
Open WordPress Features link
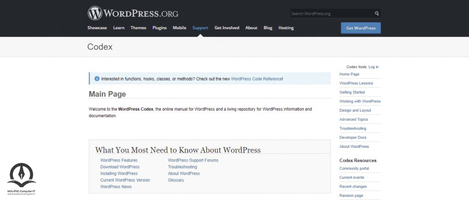pyautogui.click(x=119, y=160)
